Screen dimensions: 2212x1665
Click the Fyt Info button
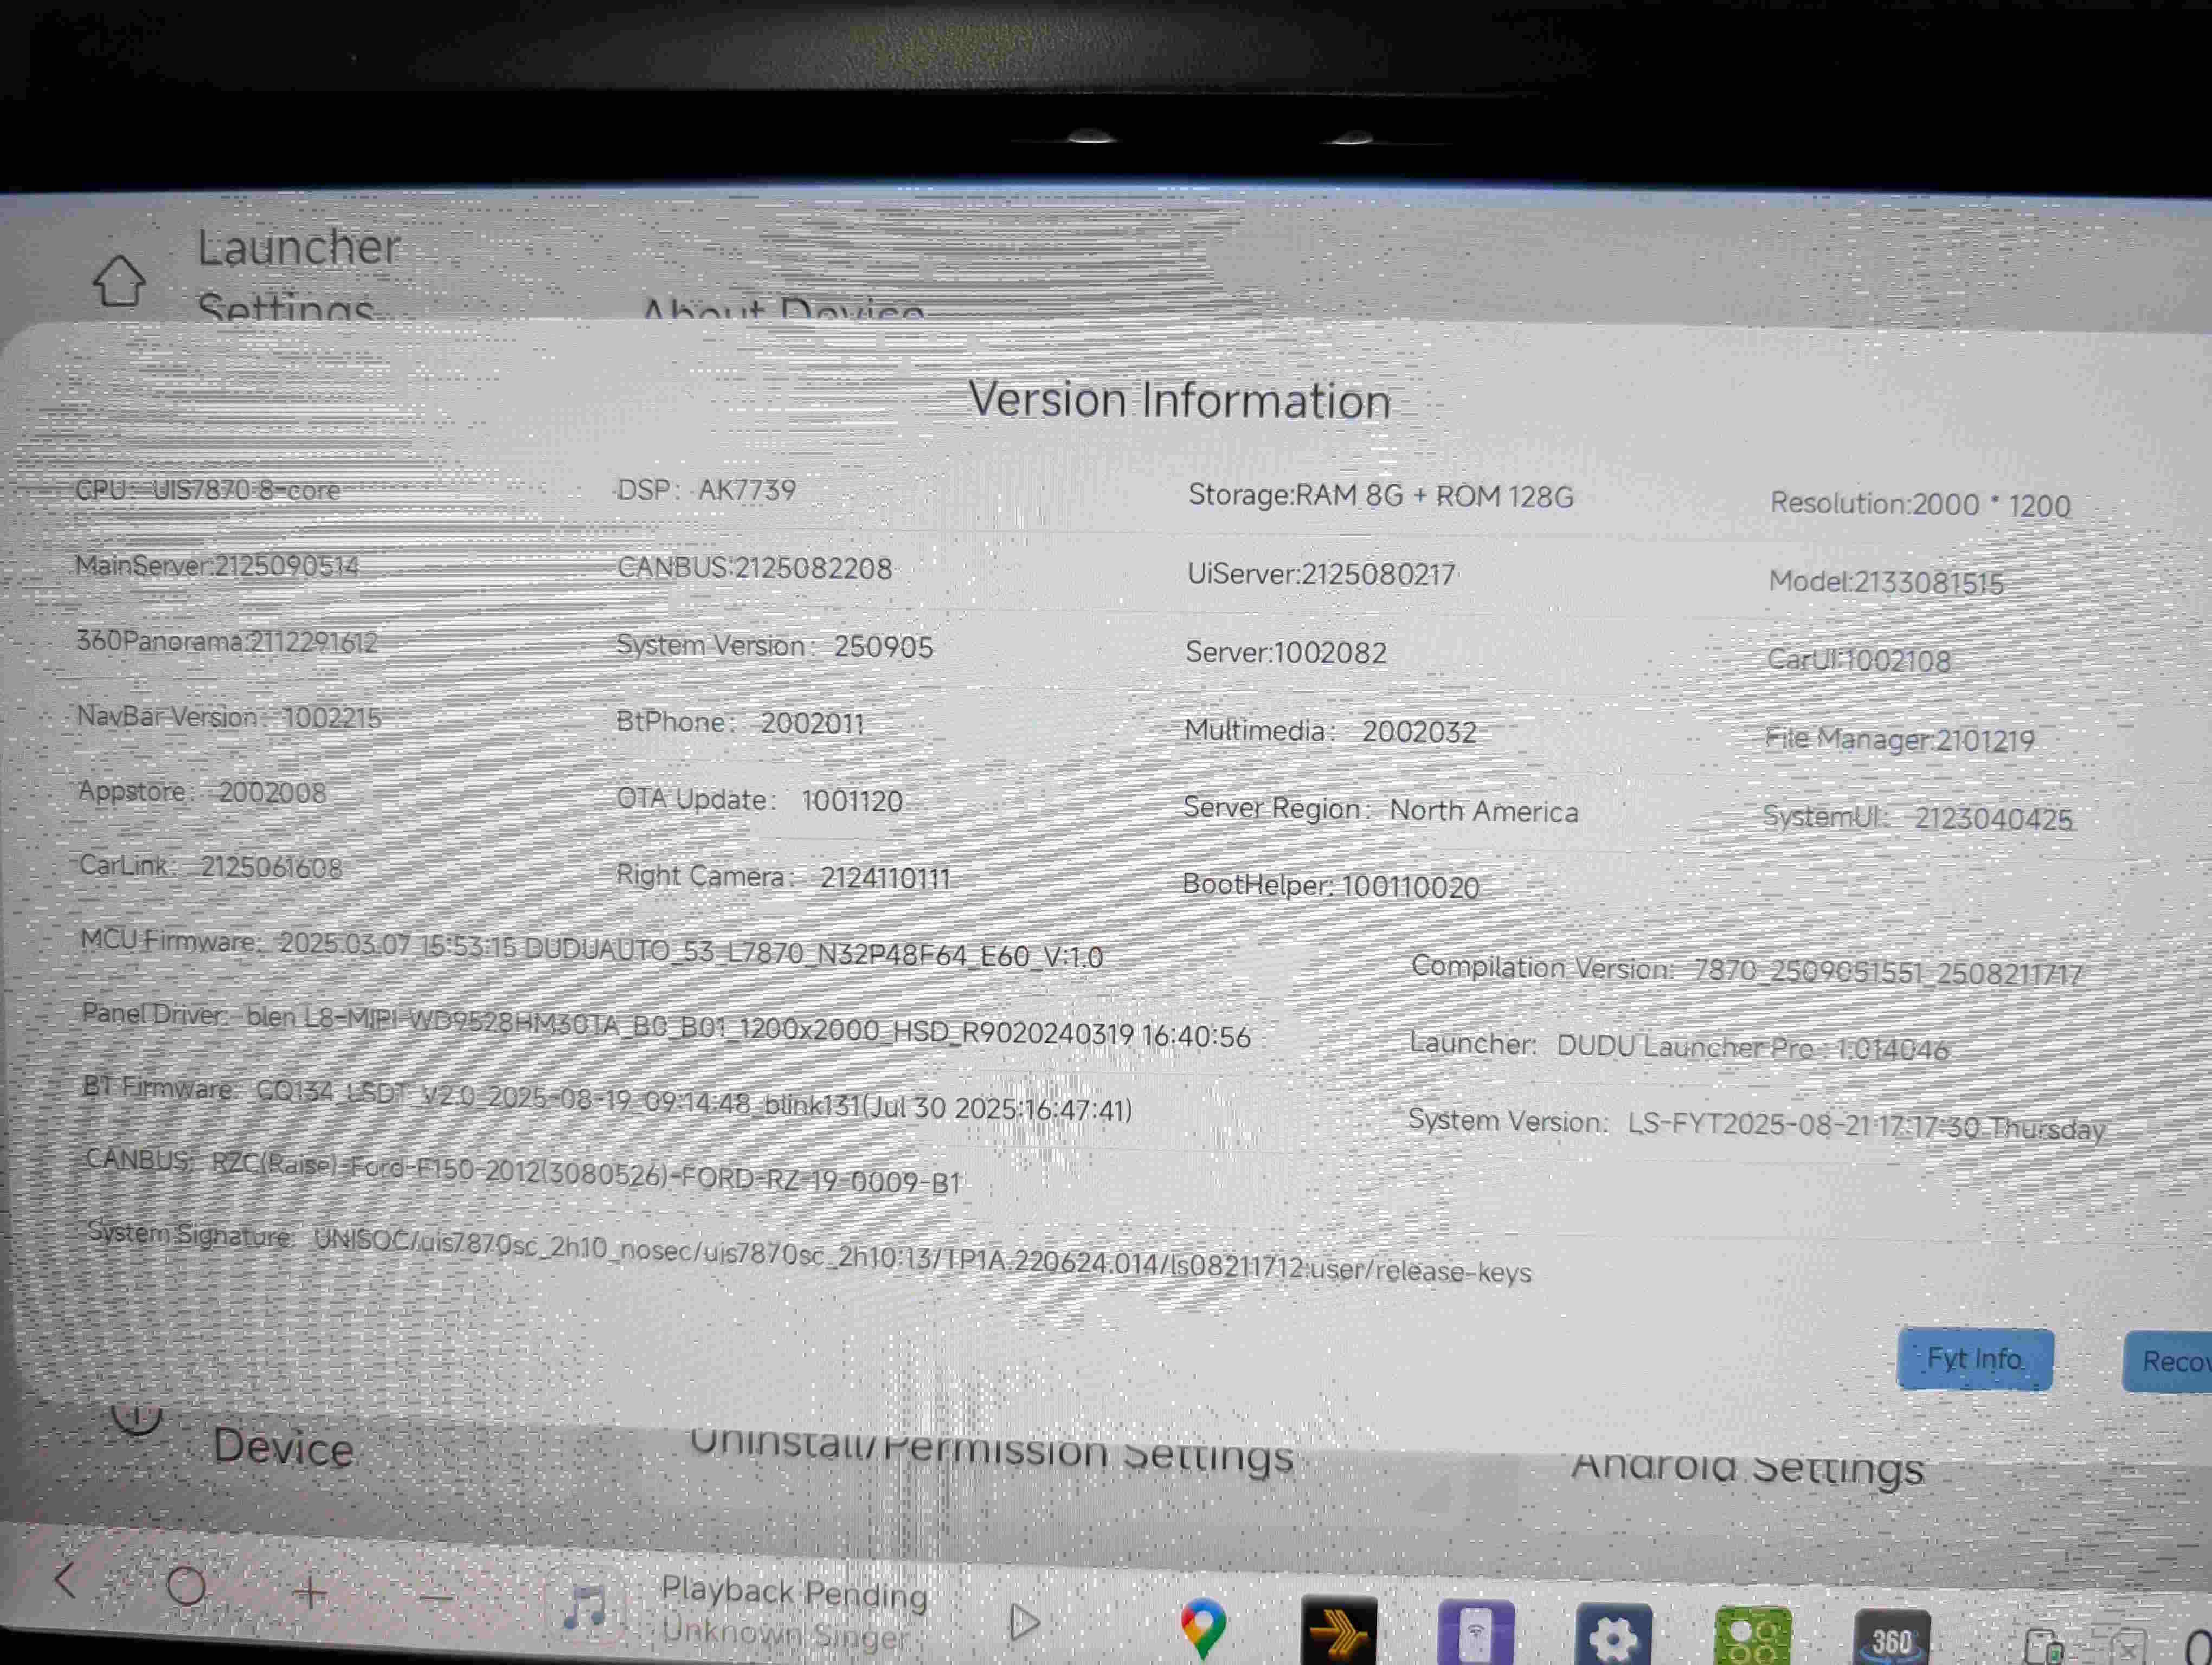coord(1974,1359)
